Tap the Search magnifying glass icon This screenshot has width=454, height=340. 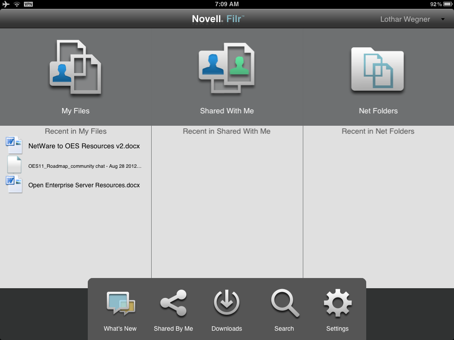coord(285,303)
